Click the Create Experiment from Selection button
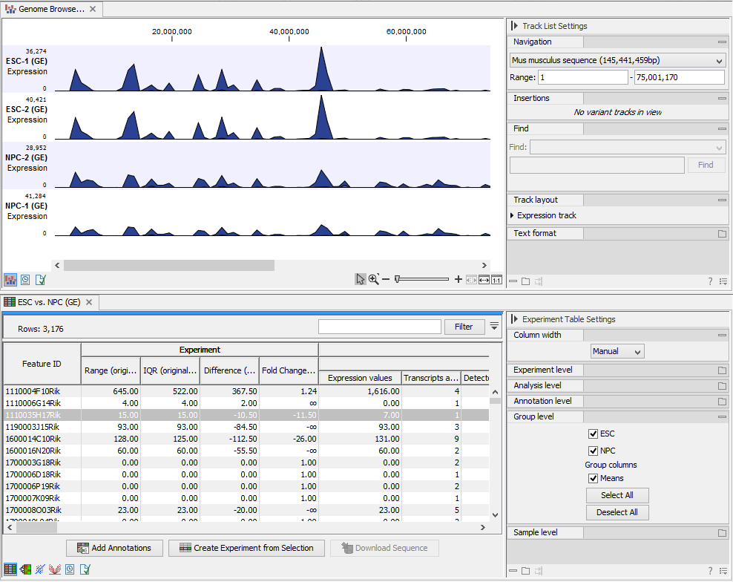 (246, 548)
